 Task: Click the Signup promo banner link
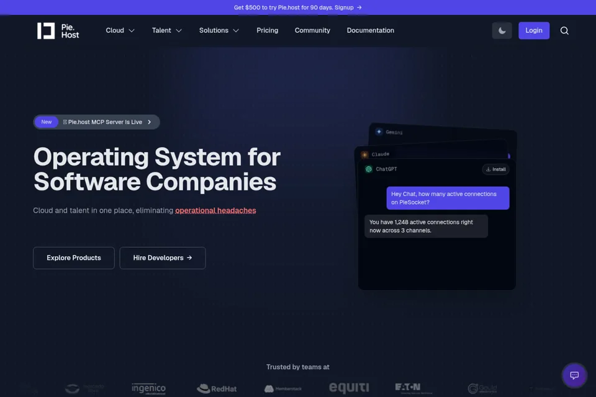[297, 7]
